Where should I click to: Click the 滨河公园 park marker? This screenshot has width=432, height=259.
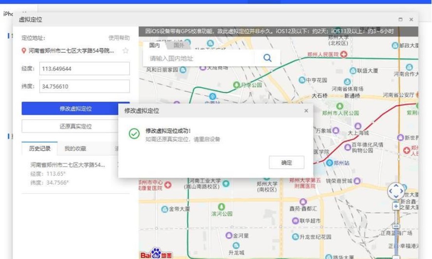point(221,206)
